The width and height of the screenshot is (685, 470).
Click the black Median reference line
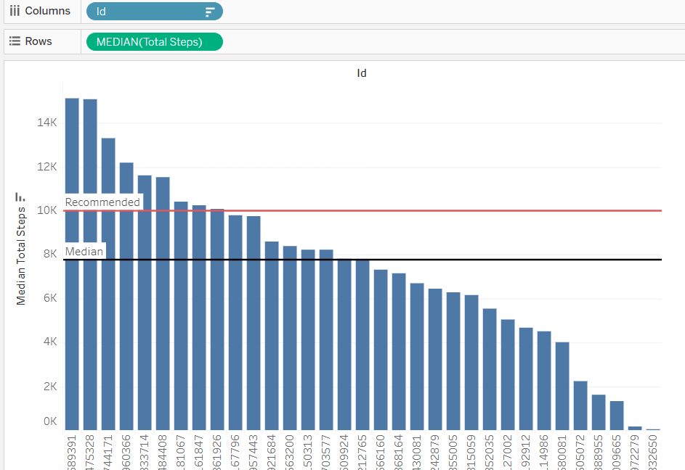pyautogui.click(x=436, y=259)
